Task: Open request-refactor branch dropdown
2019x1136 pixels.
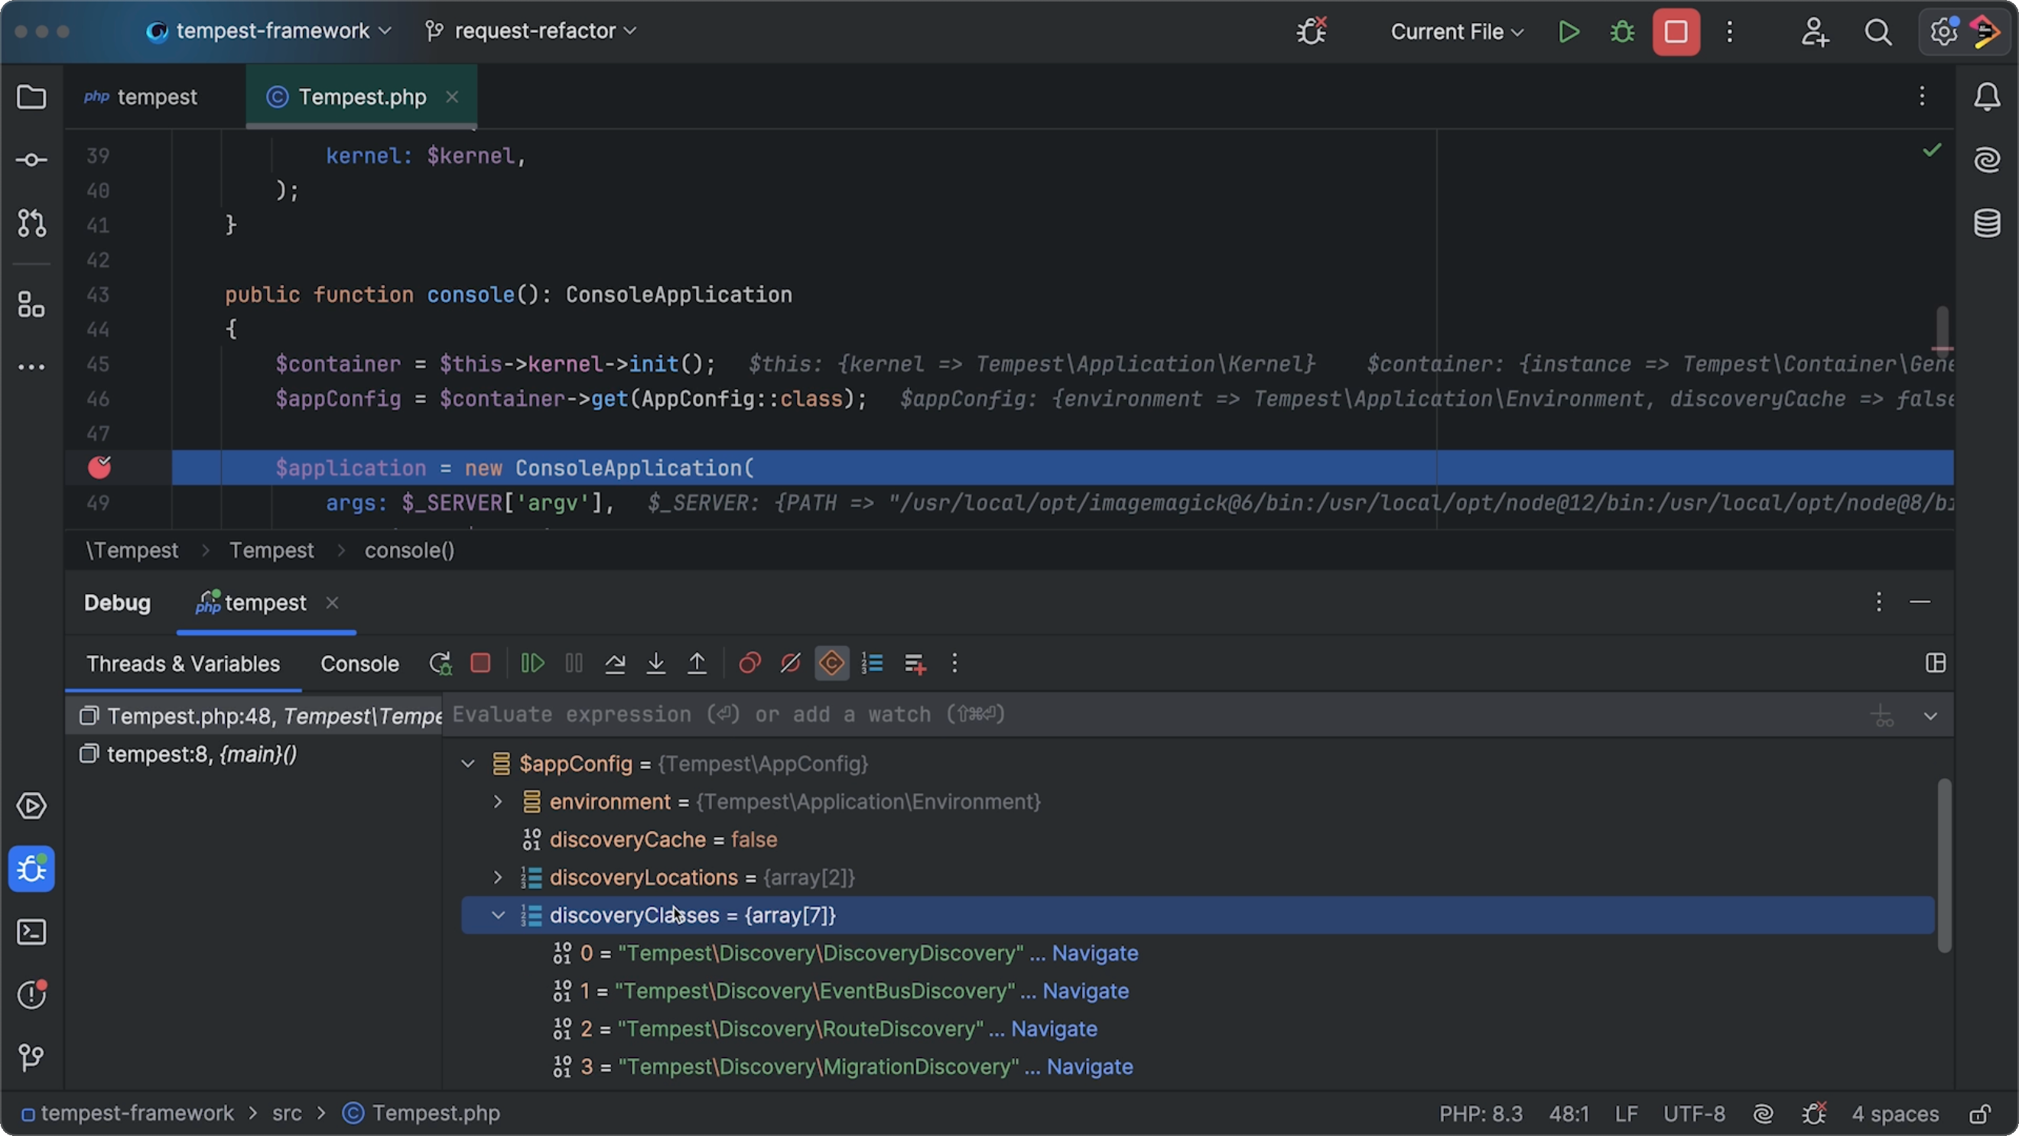Action: [x=531, y=31]
